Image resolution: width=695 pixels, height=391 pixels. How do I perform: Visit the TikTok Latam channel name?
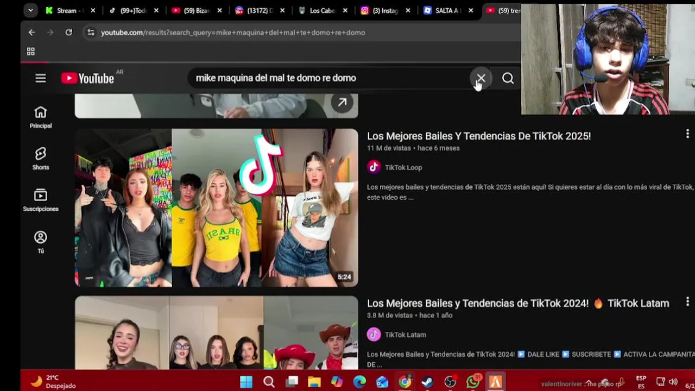tap(406, 335)
